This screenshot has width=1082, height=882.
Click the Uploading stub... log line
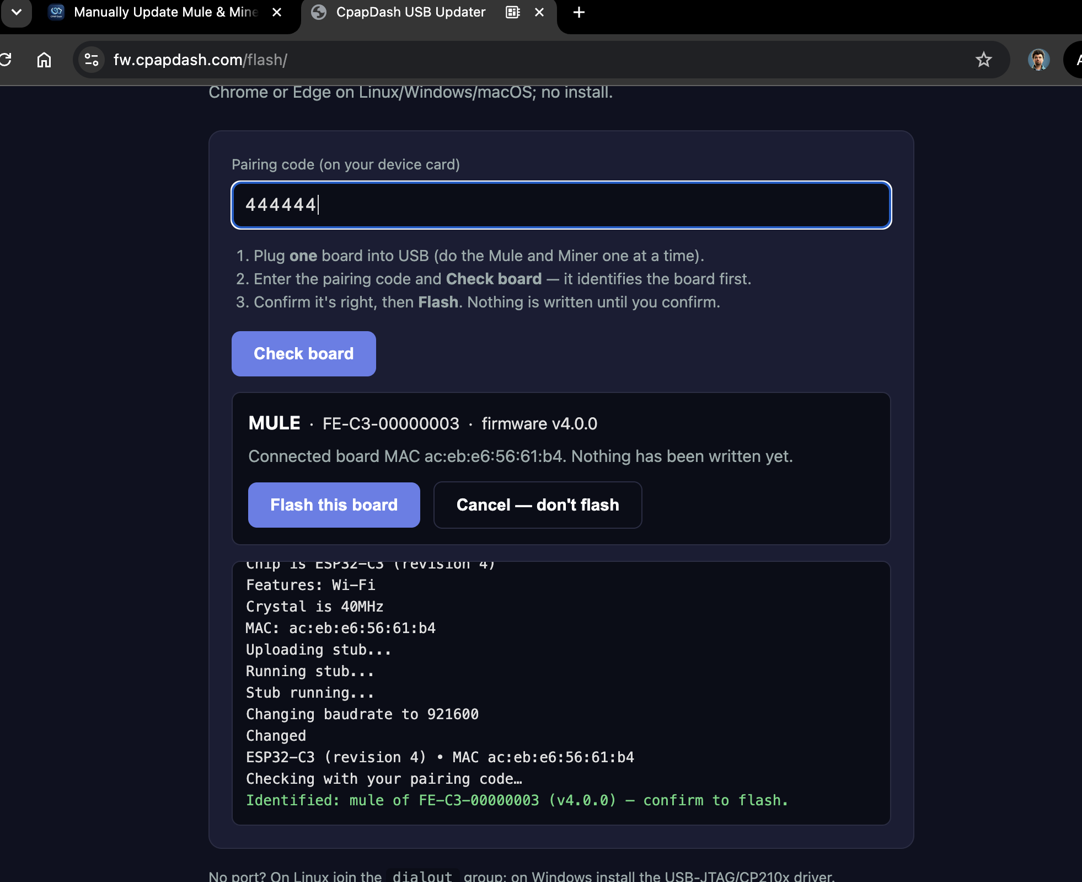tap(319, 650)
